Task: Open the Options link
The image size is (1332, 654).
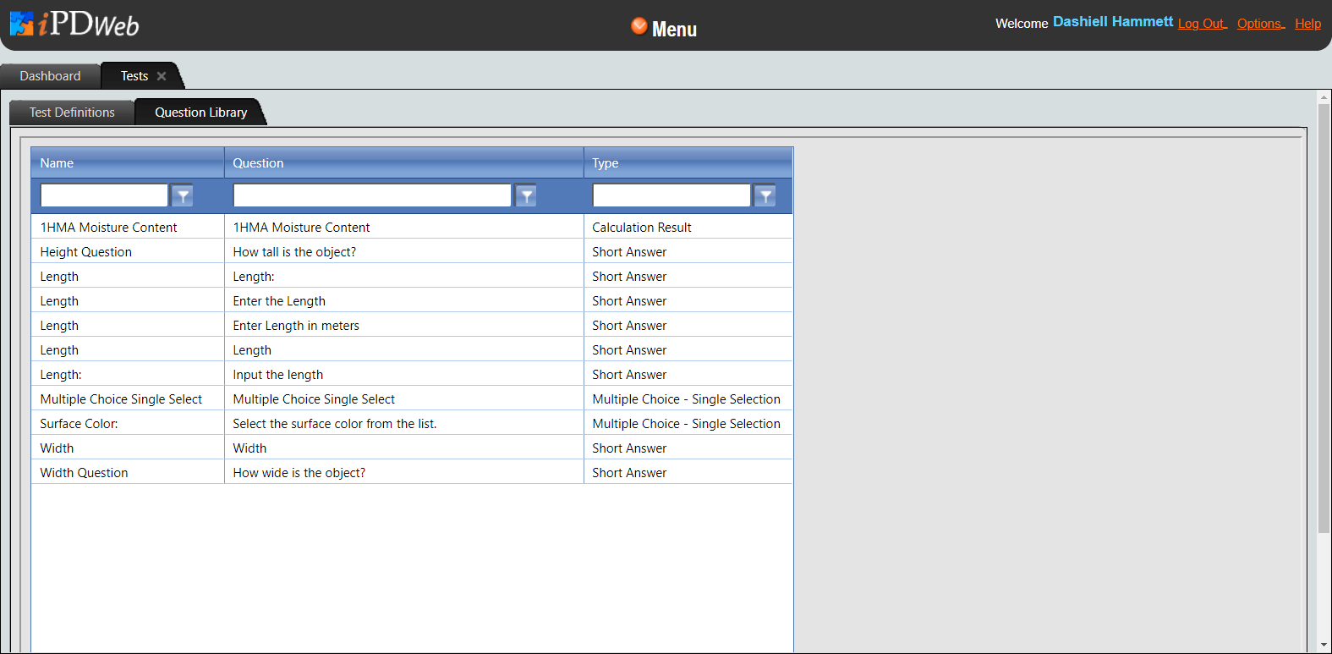Action: 1259,24
